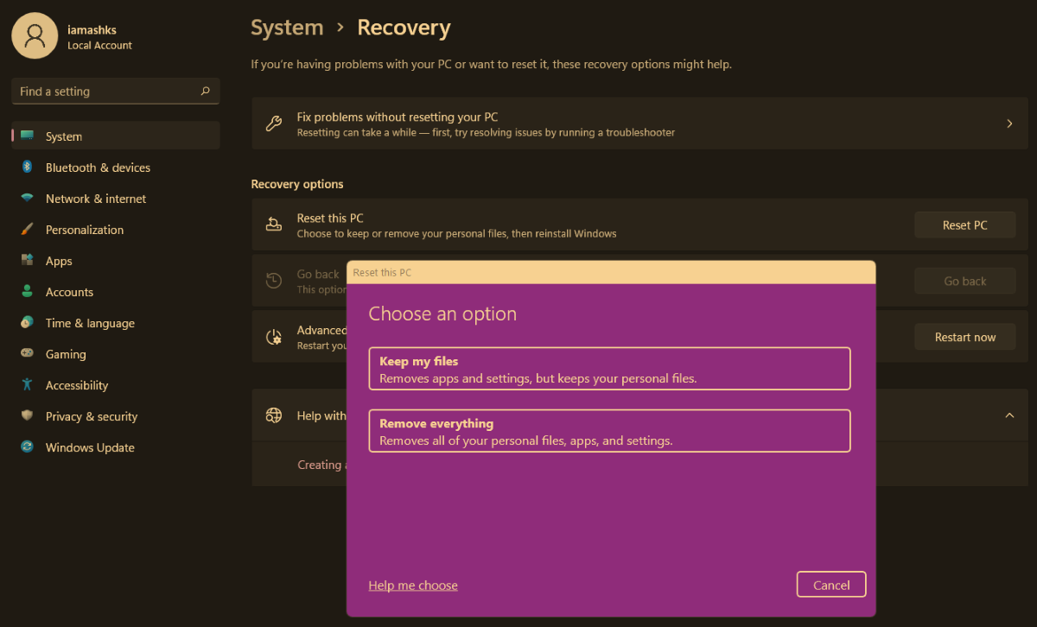Click the Reset this PC dialog title
The image size is (1037, 627).
(382, 273)
